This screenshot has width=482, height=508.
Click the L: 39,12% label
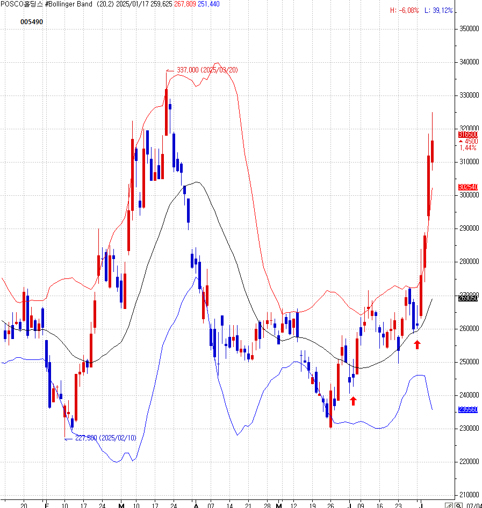pyautogui.click(x=438, y=10)
